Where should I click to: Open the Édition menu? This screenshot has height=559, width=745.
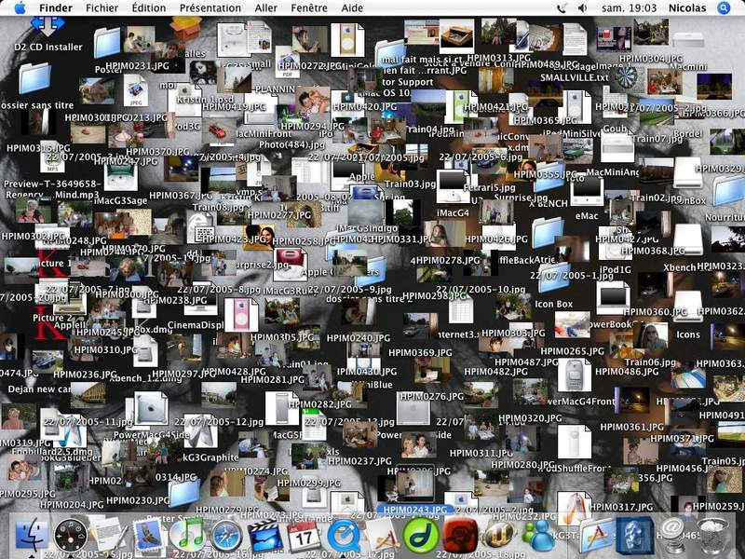pos(149,8)
